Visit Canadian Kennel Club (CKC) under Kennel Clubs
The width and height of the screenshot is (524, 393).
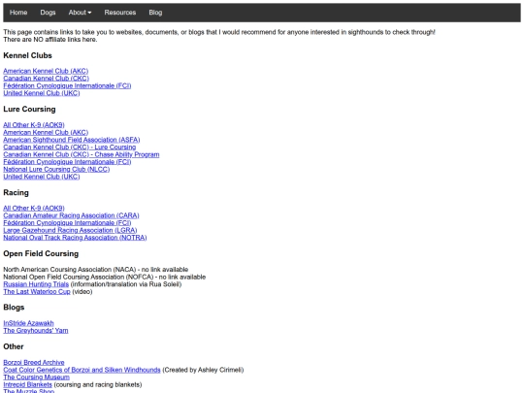(47, 79)
